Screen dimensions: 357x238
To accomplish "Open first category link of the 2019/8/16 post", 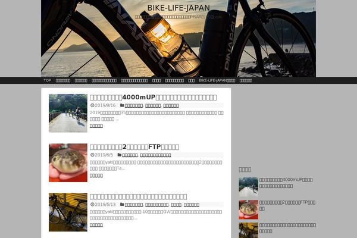I will (134, 105).
